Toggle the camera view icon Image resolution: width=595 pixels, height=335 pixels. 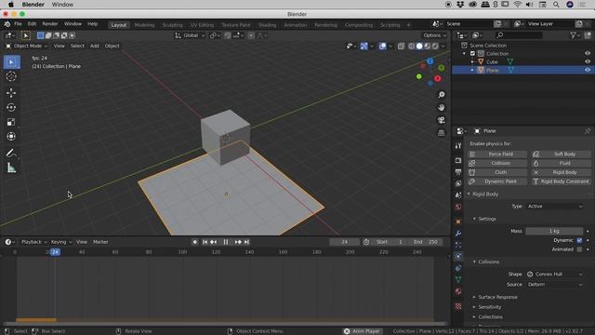click(x=441, y=120)
